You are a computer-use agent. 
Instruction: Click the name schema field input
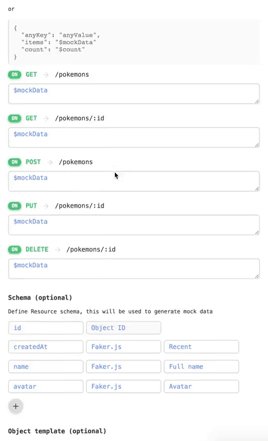tap(46, 367)
